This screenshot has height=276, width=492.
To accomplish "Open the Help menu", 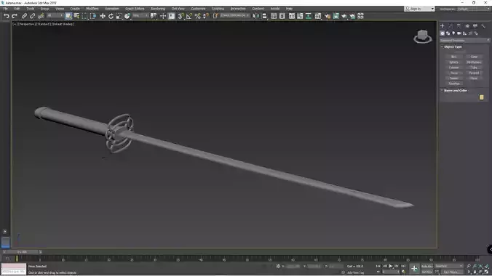I will [x=289, y=9].
